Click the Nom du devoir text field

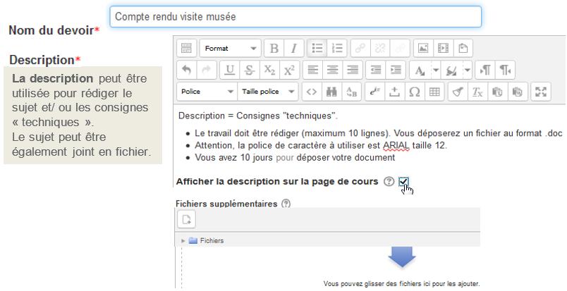tap(295, 16)
